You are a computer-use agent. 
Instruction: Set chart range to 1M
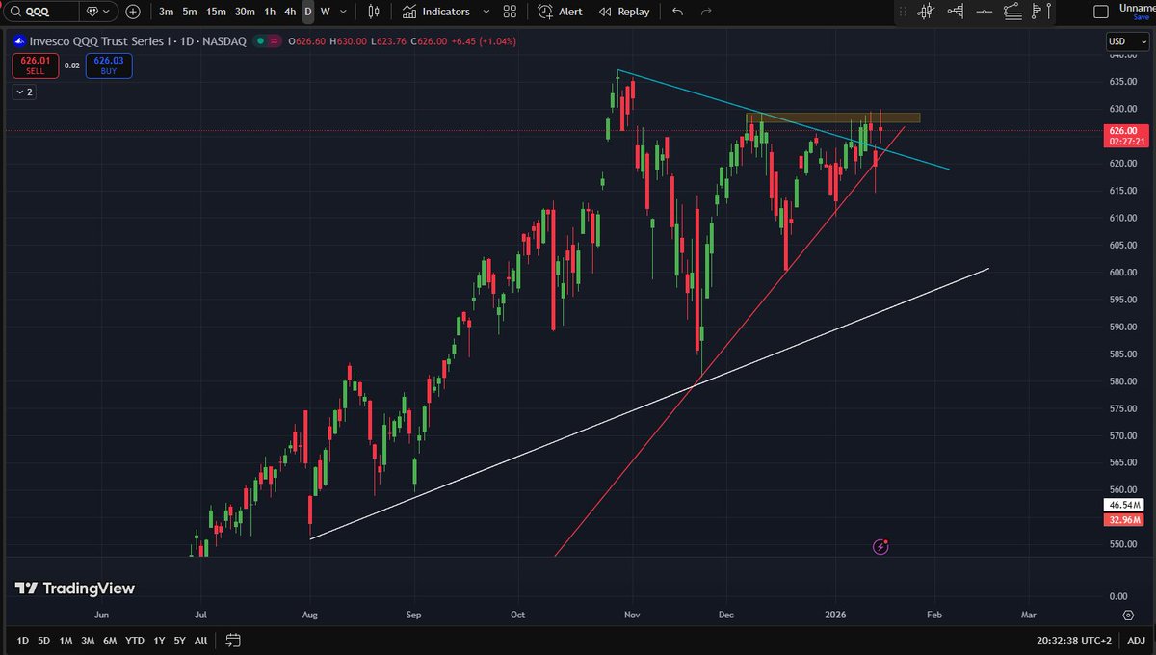click(x=66, y=641)
